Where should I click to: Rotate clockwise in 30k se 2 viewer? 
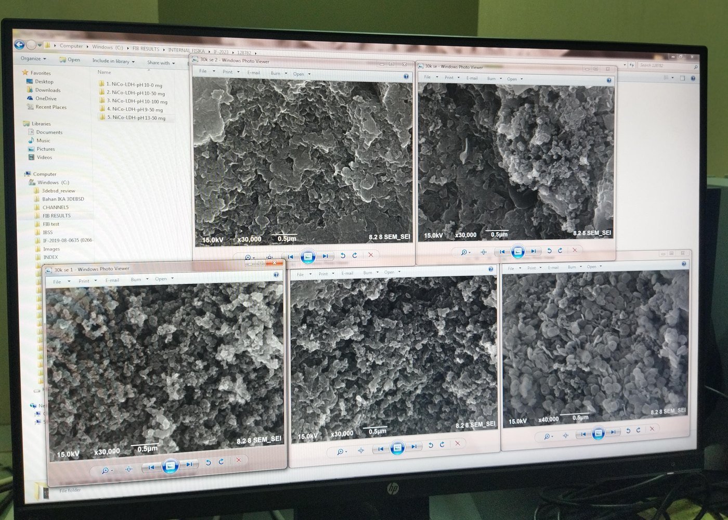(355, 255)
